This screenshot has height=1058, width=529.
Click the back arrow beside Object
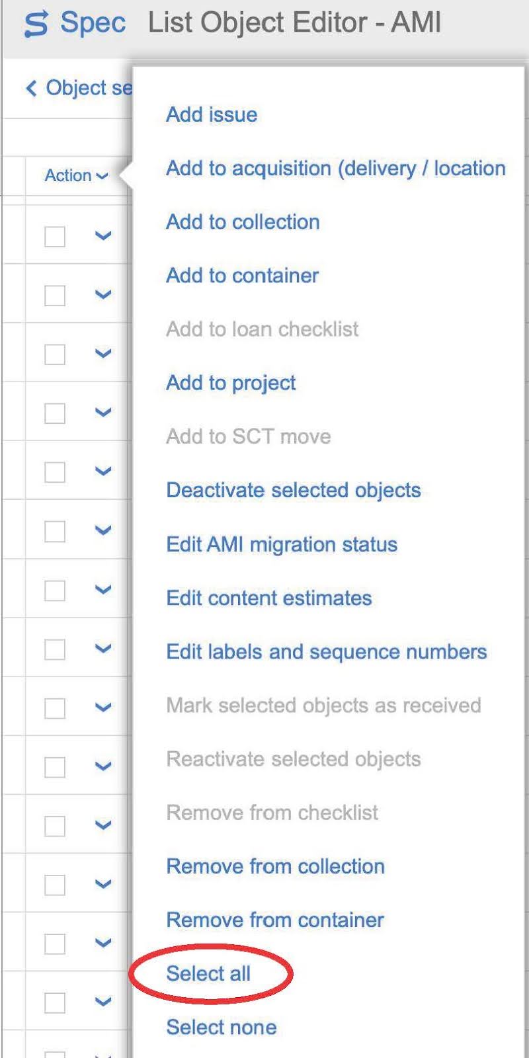pyautogui.click(x=30, y=88)
